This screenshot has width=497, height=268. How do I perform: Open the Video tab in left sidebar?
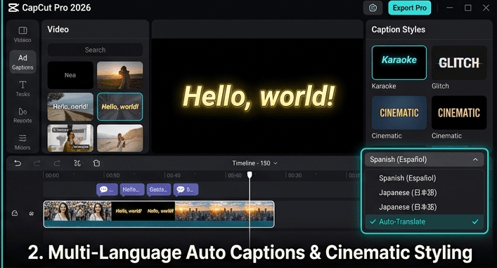coord(22,34)
